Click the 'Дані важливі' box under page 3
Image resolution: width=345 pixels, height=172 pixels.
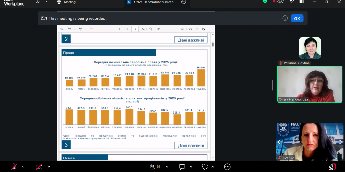click(x=191, y=146)
